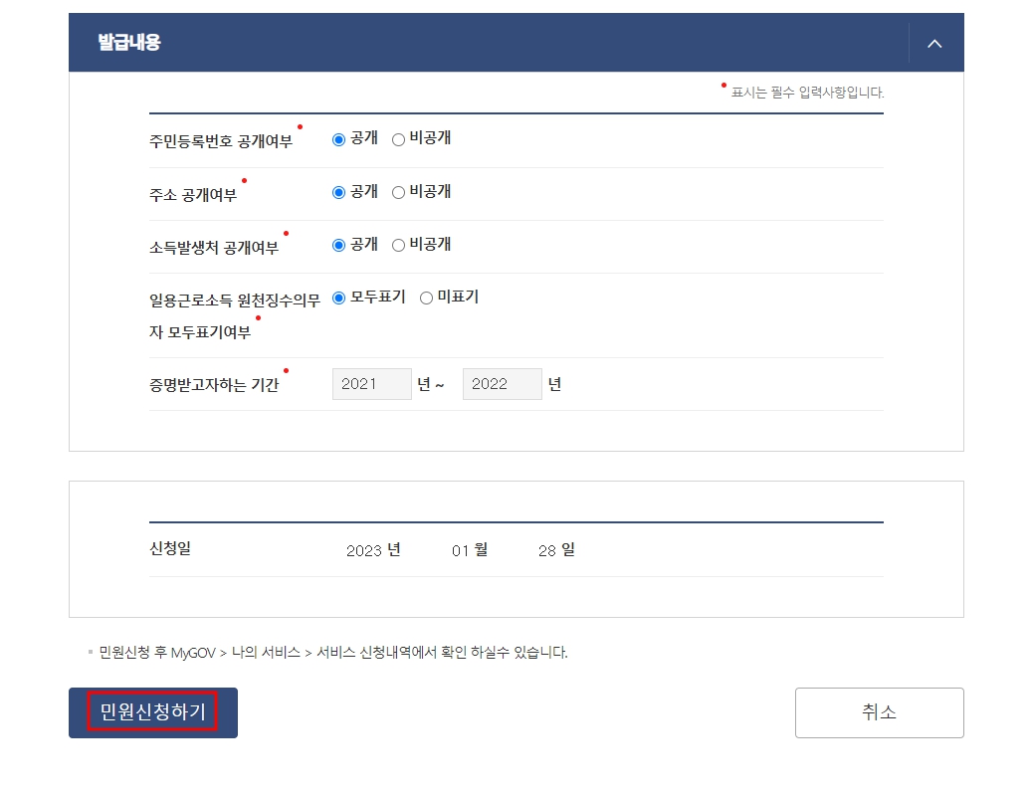This screenshot has height=798, width=1032.
Task: Select 공개 for 주민등록번호 공개여부
Action: [x=339, y=138]
